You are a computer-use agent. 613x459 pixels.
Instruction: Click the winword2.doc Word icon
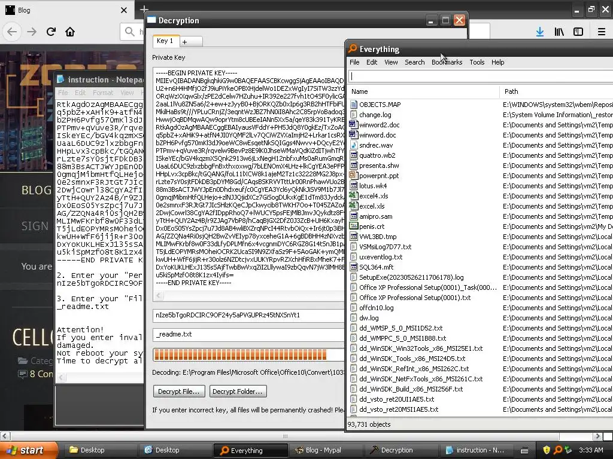[x=354, y=124]
